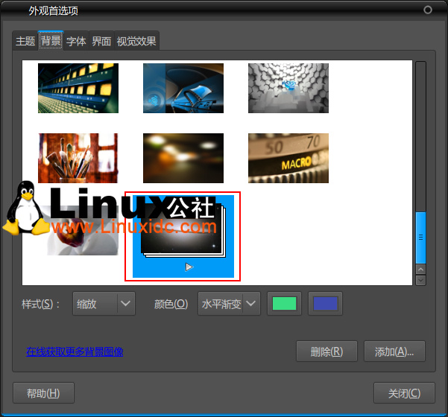This screenshot has width=448, height=417.
Task: Open the 字体 tab
Action: click(x=76, y=42)
